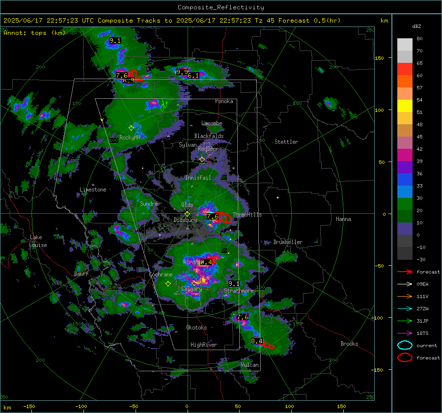Click the yellow diamond marker at Olds
The width and height of the screenshot is (442, 413).
(187, 214)
